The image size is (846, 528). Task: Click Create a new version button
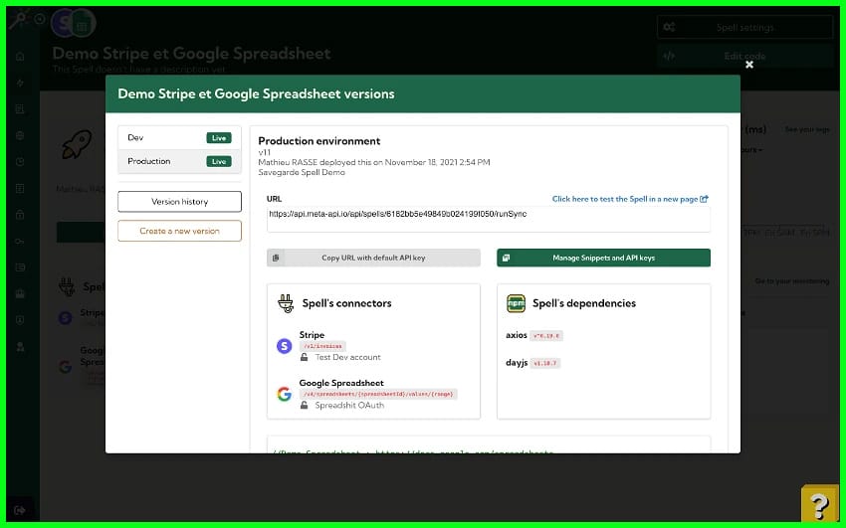(179, 231)
